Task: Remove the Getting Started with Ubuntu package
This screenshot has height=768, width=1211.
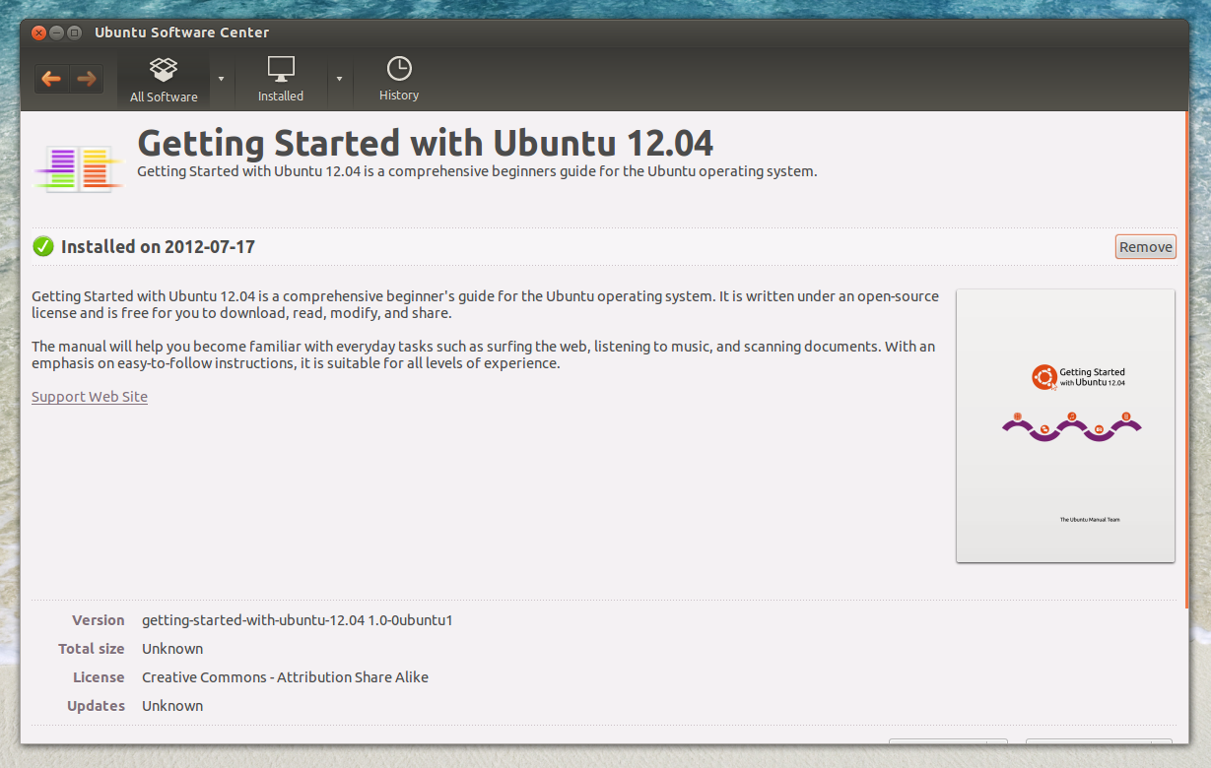Action: click(x=1146, y=247)
